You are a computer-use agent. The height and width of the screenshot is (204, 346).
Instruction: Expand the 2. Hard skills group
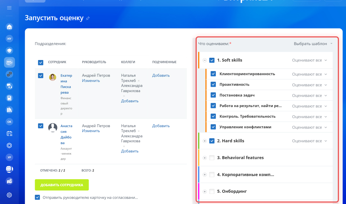(x=205, y=141)
